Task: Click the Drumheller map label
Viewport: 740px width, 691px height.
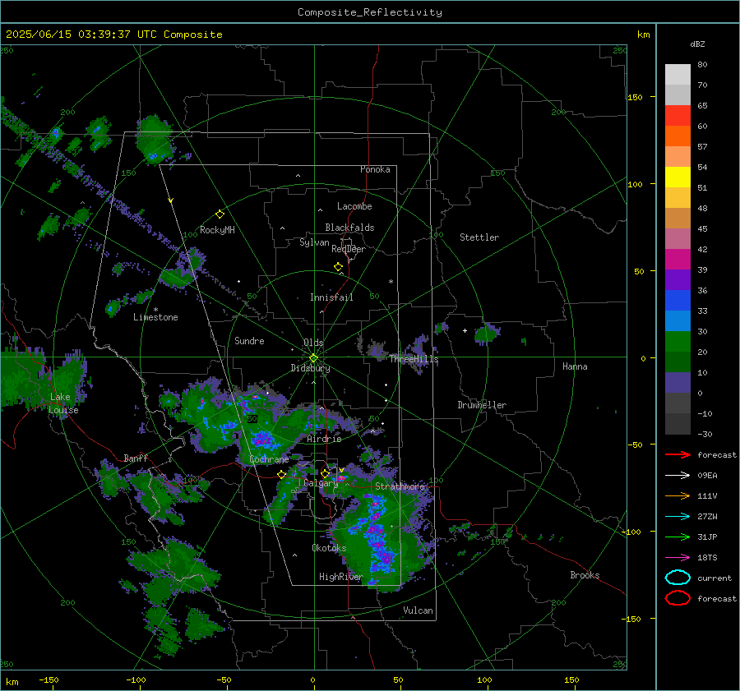Action: pyautogui.click(x=482, y=405)
